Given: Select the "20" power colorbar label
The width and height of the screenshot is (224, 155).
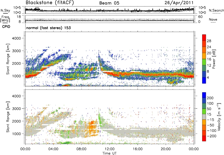Looking at the screenshot, I should 209,53.
